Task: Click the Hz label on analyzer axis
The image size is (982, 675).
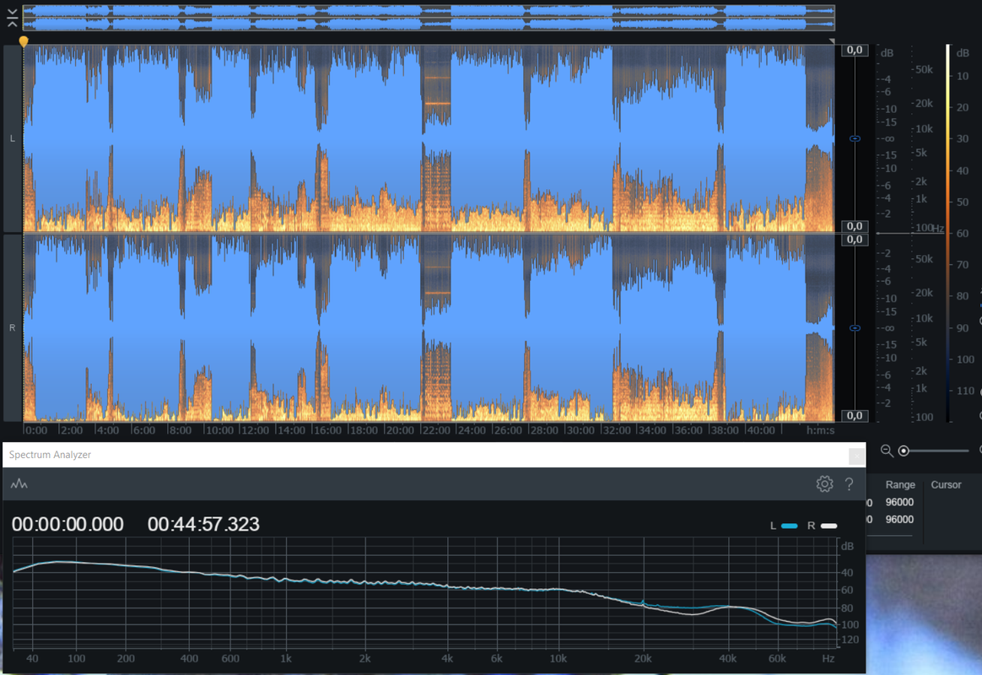Action: coord(828,659)
